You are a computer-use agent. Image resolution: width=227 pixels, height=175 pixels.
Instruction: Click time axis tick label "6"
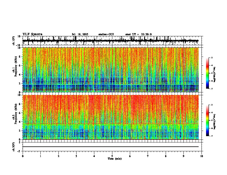pyautogui.click(x=130, y=156)
